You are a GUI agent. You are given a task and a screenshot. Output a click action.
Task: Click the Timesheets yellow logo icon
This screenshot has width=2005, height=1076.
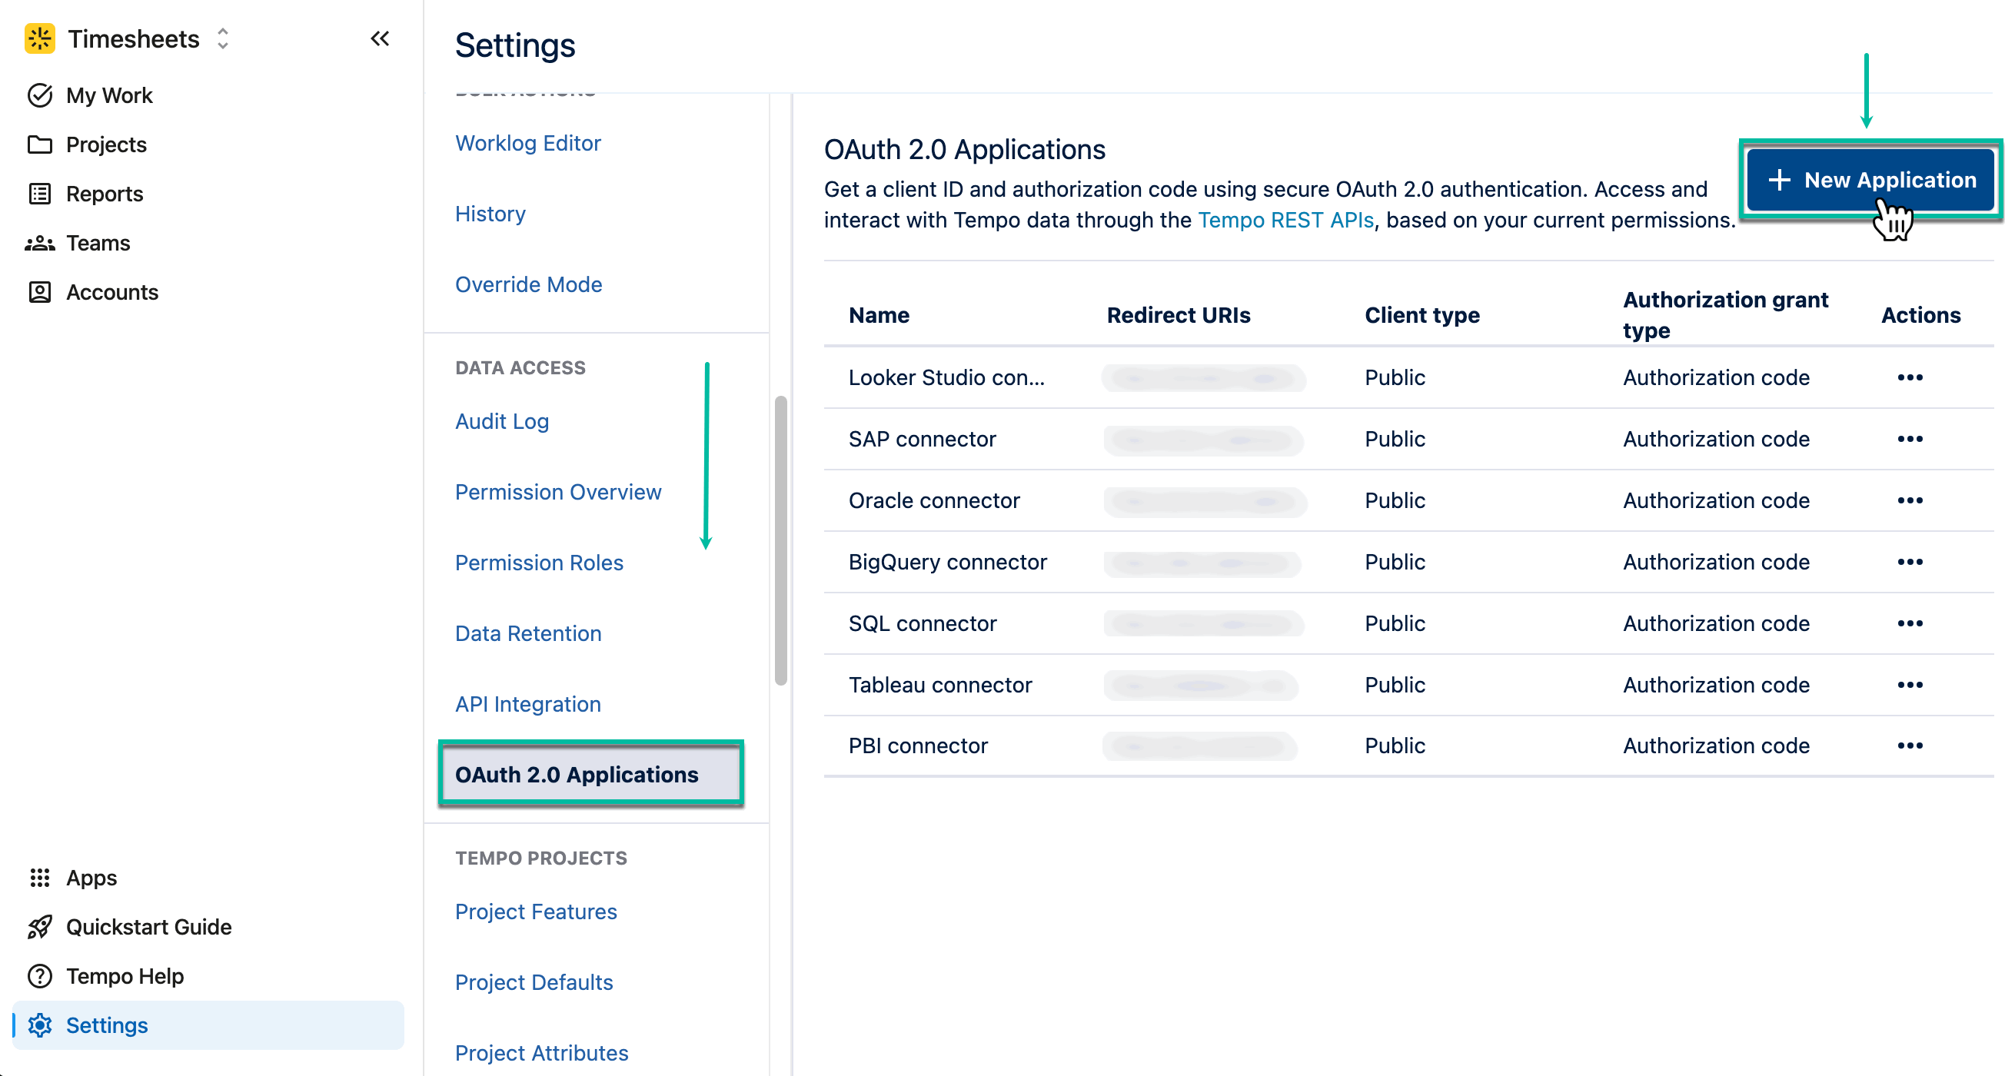(40, 38)
